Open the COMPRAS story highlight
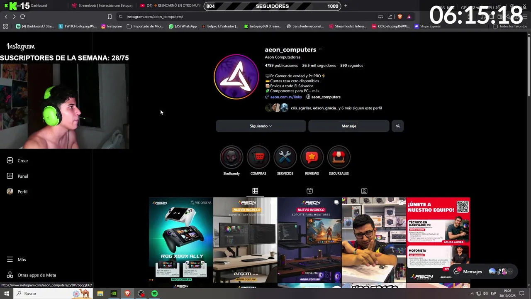Image resolution: width=531 pixels, height=299 pixels. tap(258, 160)
